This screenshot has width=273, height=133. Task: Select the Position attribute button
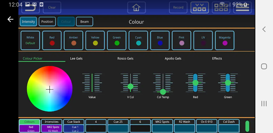click(x=47, y=22)
